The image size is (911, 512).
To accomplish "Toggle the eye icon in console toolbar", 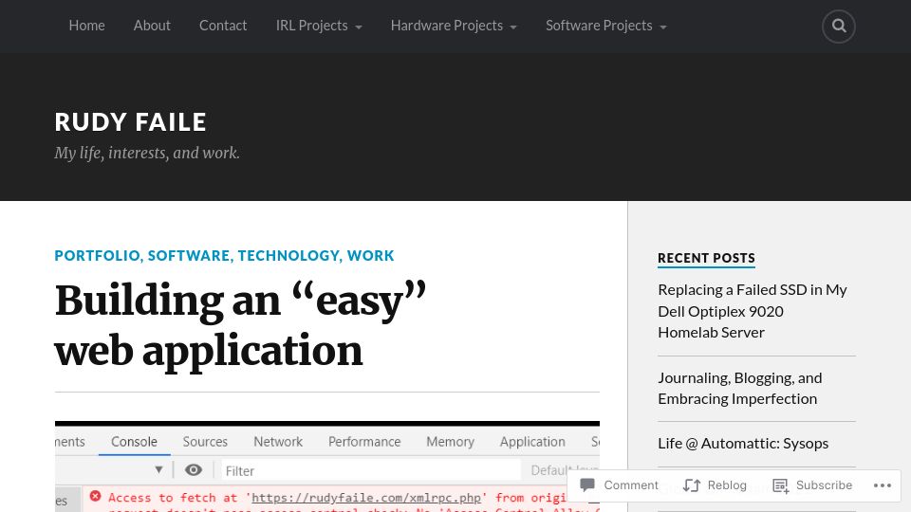I will tap(194, 469).
